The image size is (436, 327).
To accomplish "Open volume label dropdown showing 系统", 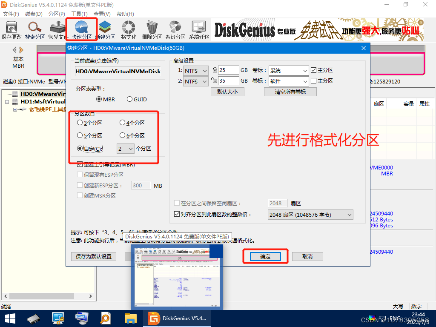I will tap(289, 71).
